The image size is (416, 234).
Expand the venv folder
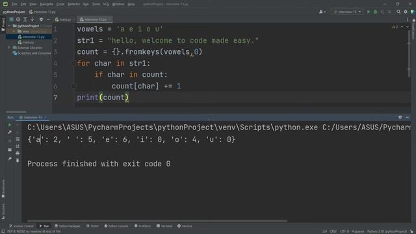pos(14,31)
